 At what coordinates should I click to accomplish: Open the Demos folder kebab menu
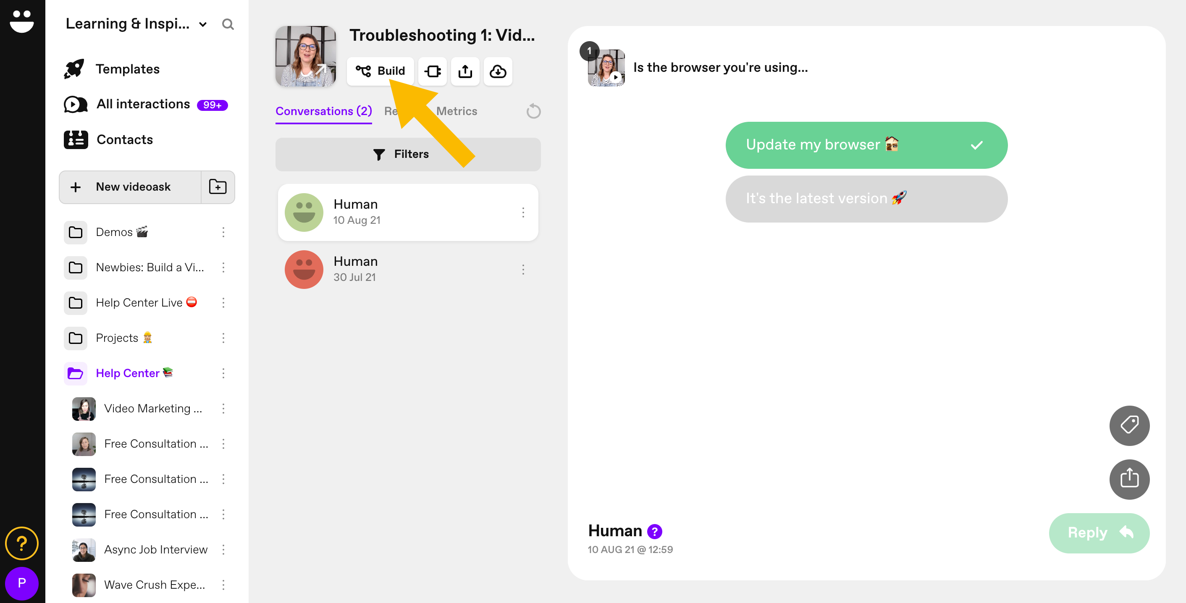pos(223,232)
